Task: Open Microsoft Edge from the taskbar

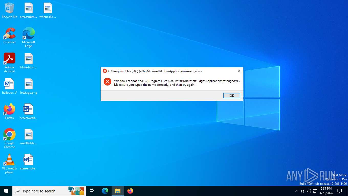Action: click(x=105, y=191)
